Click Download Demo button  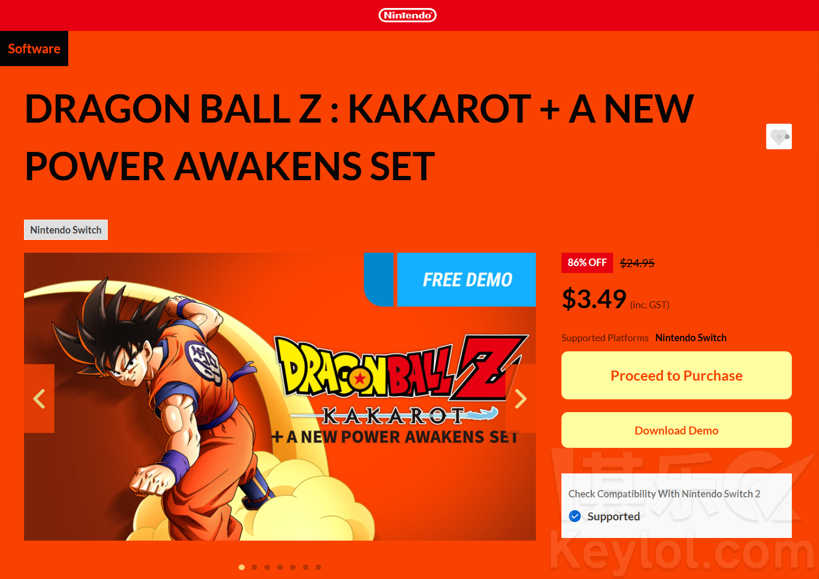coord(676,430)
